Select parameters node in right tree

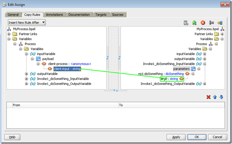click(x=182, y=69)
